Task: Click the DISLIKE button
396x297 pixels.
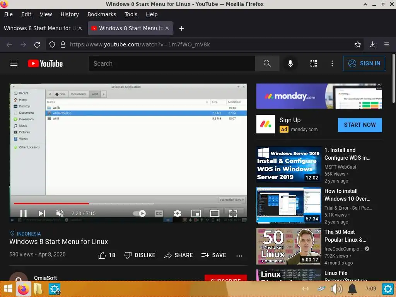Action: (x=140, y=255)
